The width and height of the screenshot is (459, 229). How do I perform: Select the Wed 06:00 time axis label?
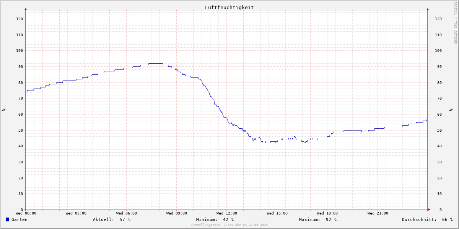click(x=126, y=213)
